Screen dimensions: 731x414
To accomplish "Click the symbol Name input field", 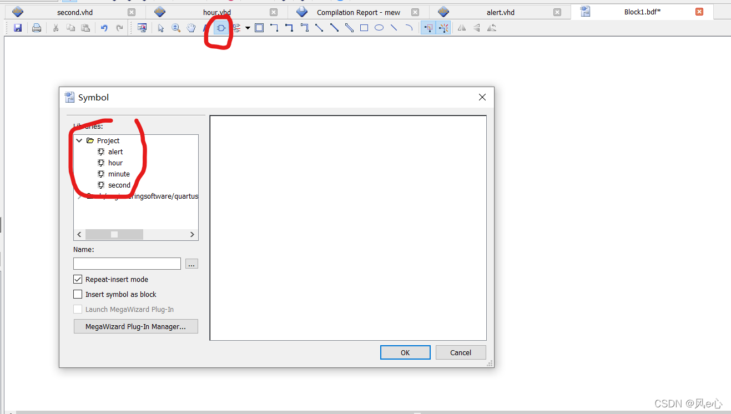I will [127, 264].
